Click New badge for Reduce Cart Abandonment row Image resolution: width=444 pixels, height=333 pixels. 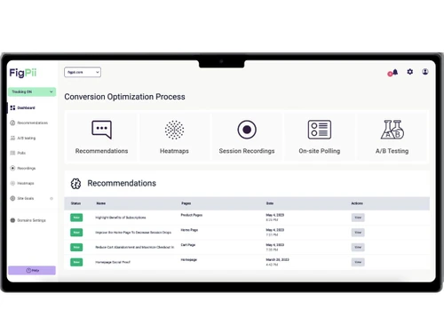click(76, 247)
